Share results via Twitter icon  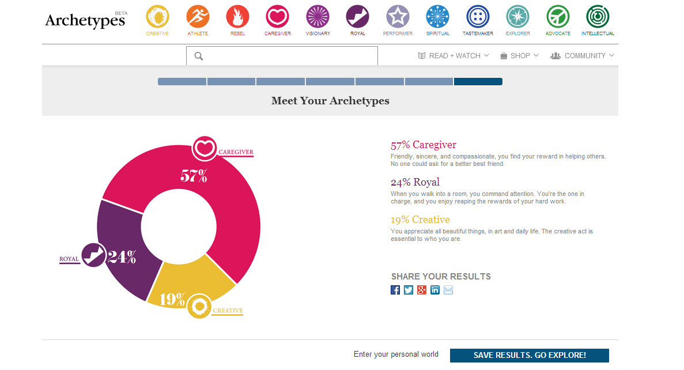pyautogui.click(x=409, y=290)
